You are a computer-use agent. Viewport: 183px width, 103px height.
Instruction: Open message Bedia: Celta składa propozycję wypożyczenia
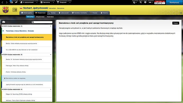coord(27,43)
